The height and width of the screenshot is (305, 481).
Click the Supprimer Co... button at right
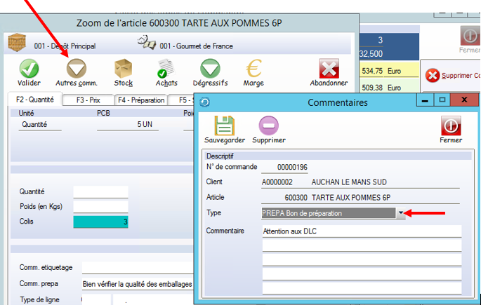pos(452,75)
